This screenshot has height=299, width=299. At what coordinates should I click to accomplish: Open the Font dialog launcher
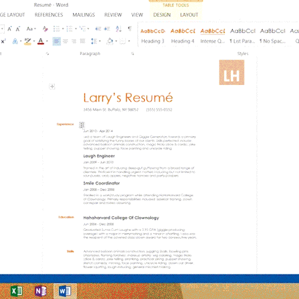coord(48,54)
